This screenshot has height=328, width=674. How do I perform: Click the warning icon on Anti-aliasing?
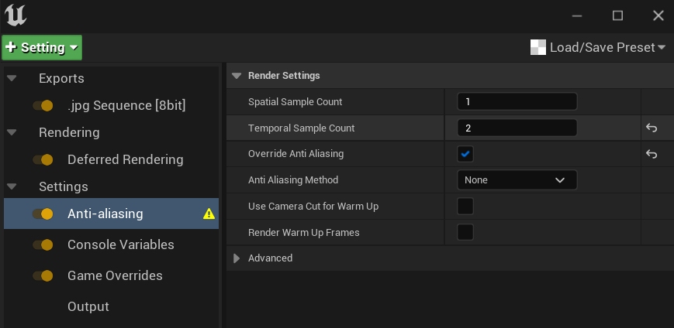pos(209,214)
